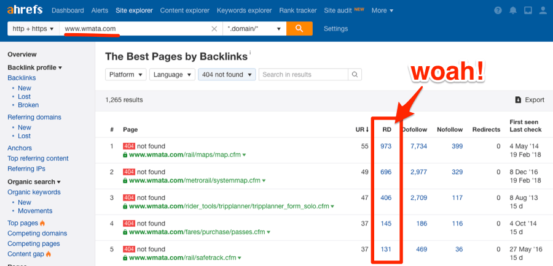Open the 973 referring domains value
Image resolution: width=553 pixels, height=266 pixels.
[x=386, y=146]
